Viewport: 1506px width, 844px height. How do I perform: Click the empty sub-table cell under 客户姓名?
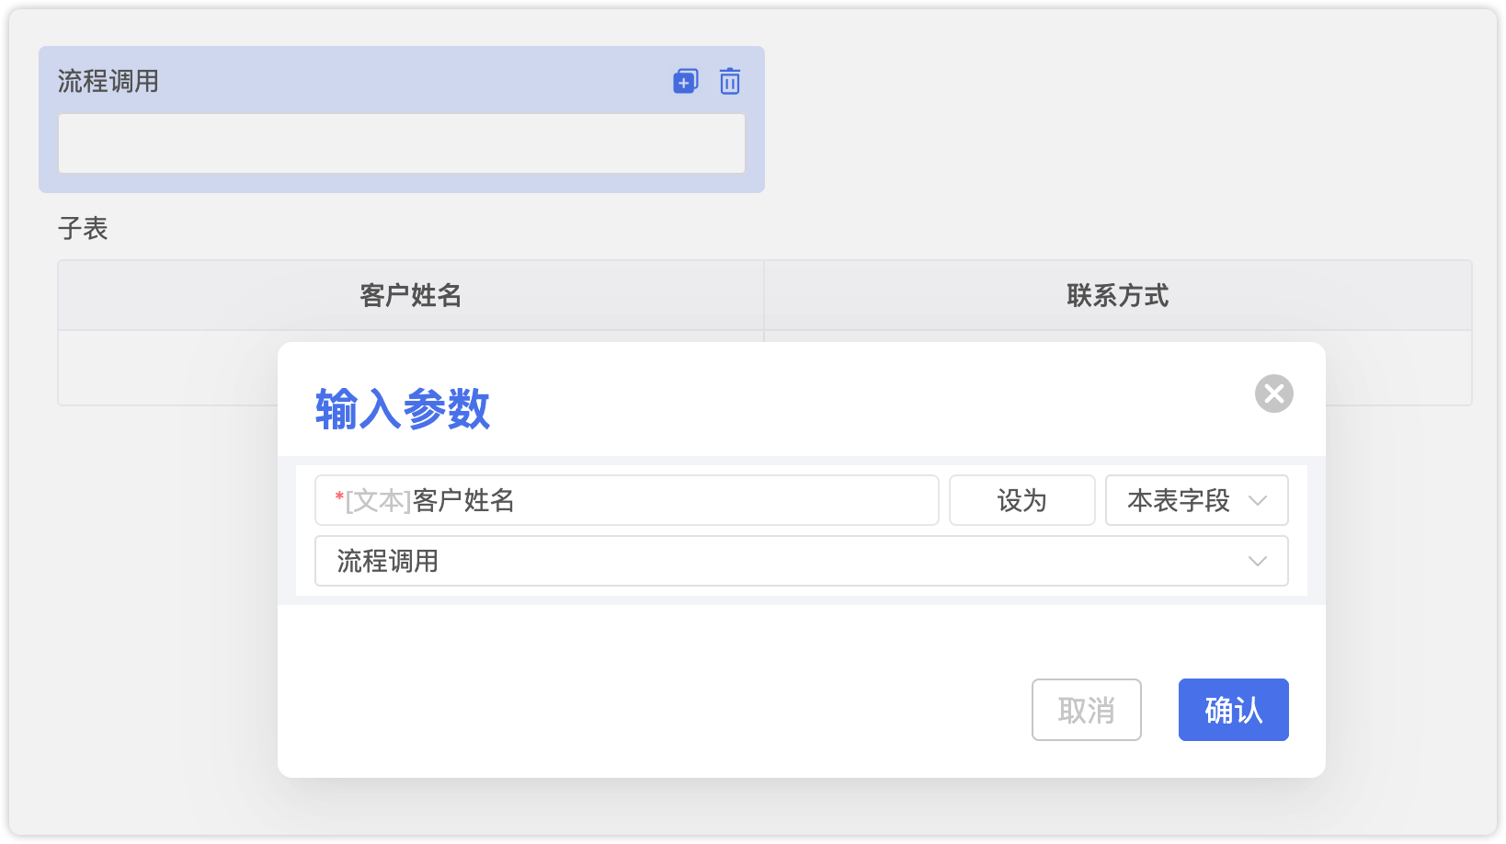coord(165,368)
